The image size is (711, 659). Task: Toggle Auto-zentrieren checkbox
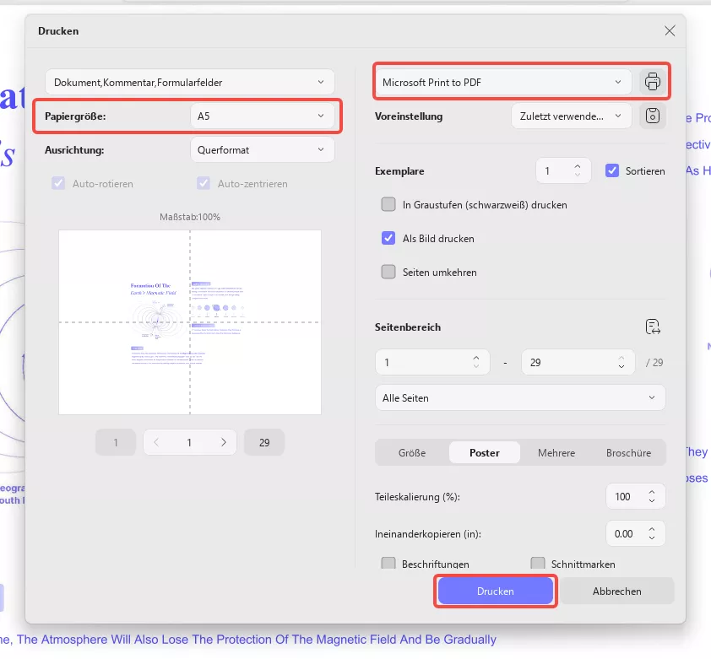pos(204,183)
